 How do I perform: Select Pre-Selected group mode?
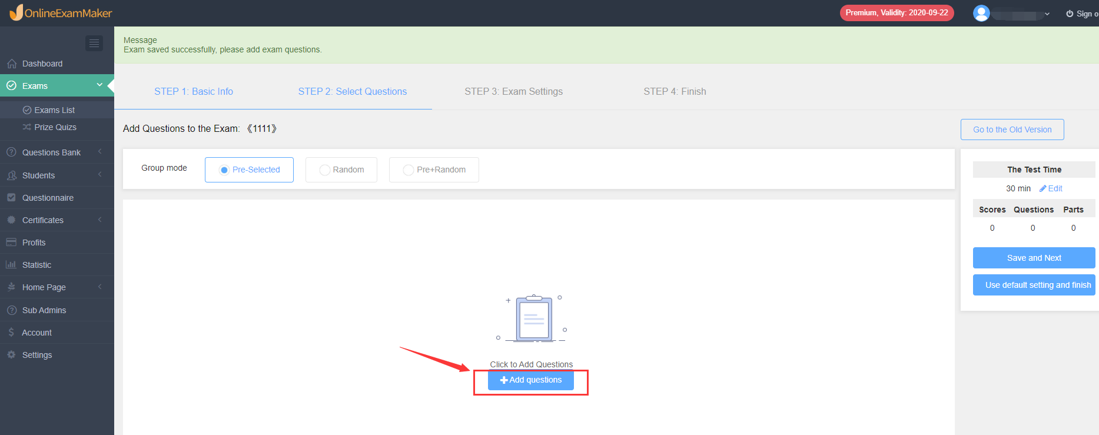coord(249,170)
